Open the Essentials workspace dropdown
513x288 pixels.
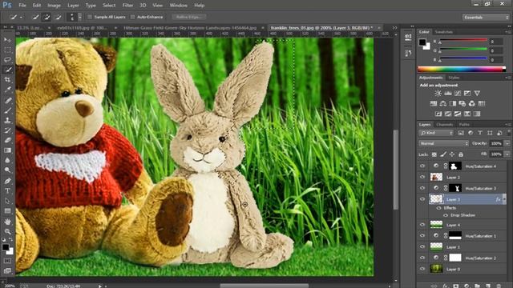(x=486, y=18)
